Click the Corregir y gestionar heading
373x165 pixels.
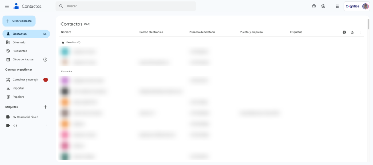click(19, 70)
